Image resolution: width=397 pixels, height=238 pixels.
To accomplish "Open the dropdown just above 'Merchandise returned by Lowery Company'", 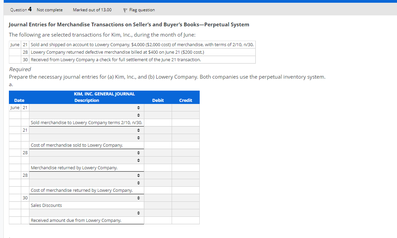I will [x=87, y=160].
